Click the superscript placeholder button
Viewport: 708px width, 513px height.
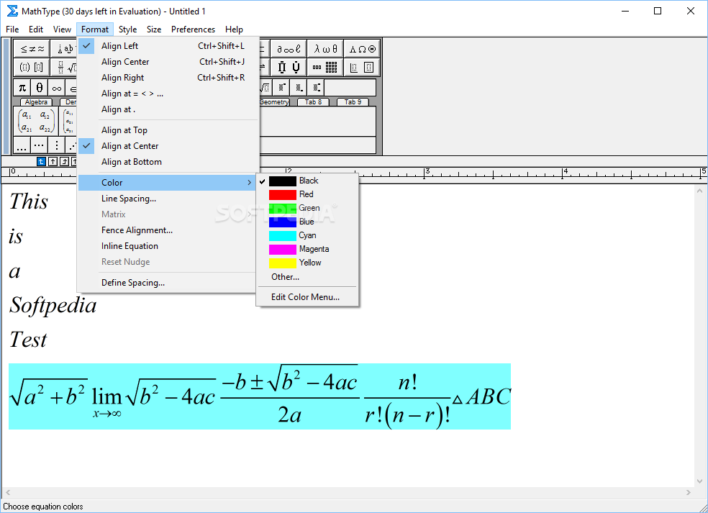[281, 88]
